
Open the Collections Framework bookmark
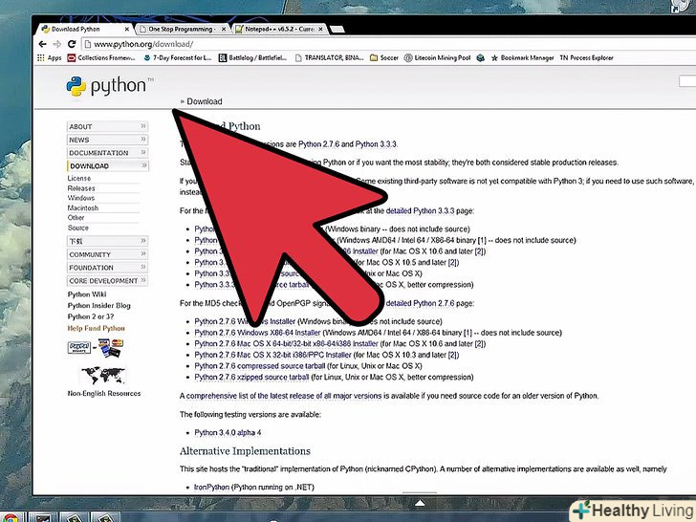coord(101,57)
